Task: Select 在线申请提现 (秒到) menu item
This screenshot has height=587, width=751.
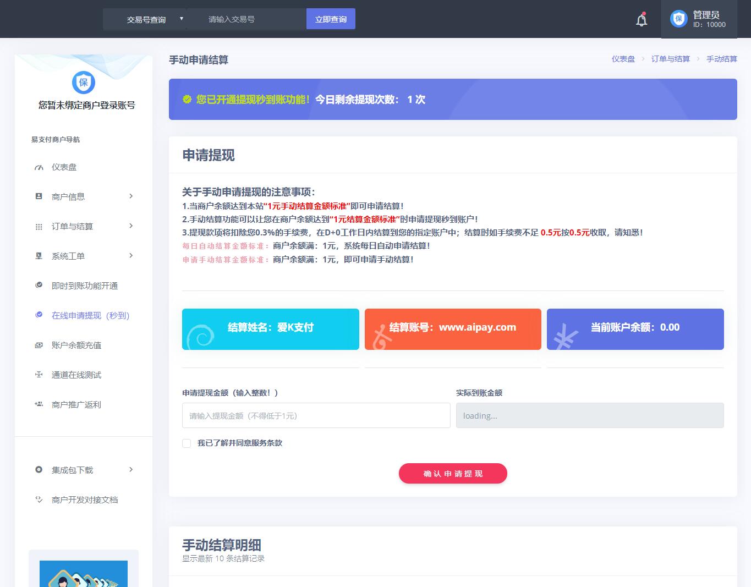Action: (x=90, y=316)
